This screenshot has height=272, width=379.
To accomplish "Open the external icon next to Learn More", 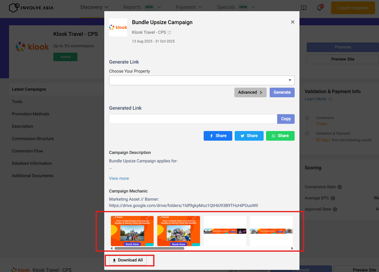I will [x=330, y=99].
